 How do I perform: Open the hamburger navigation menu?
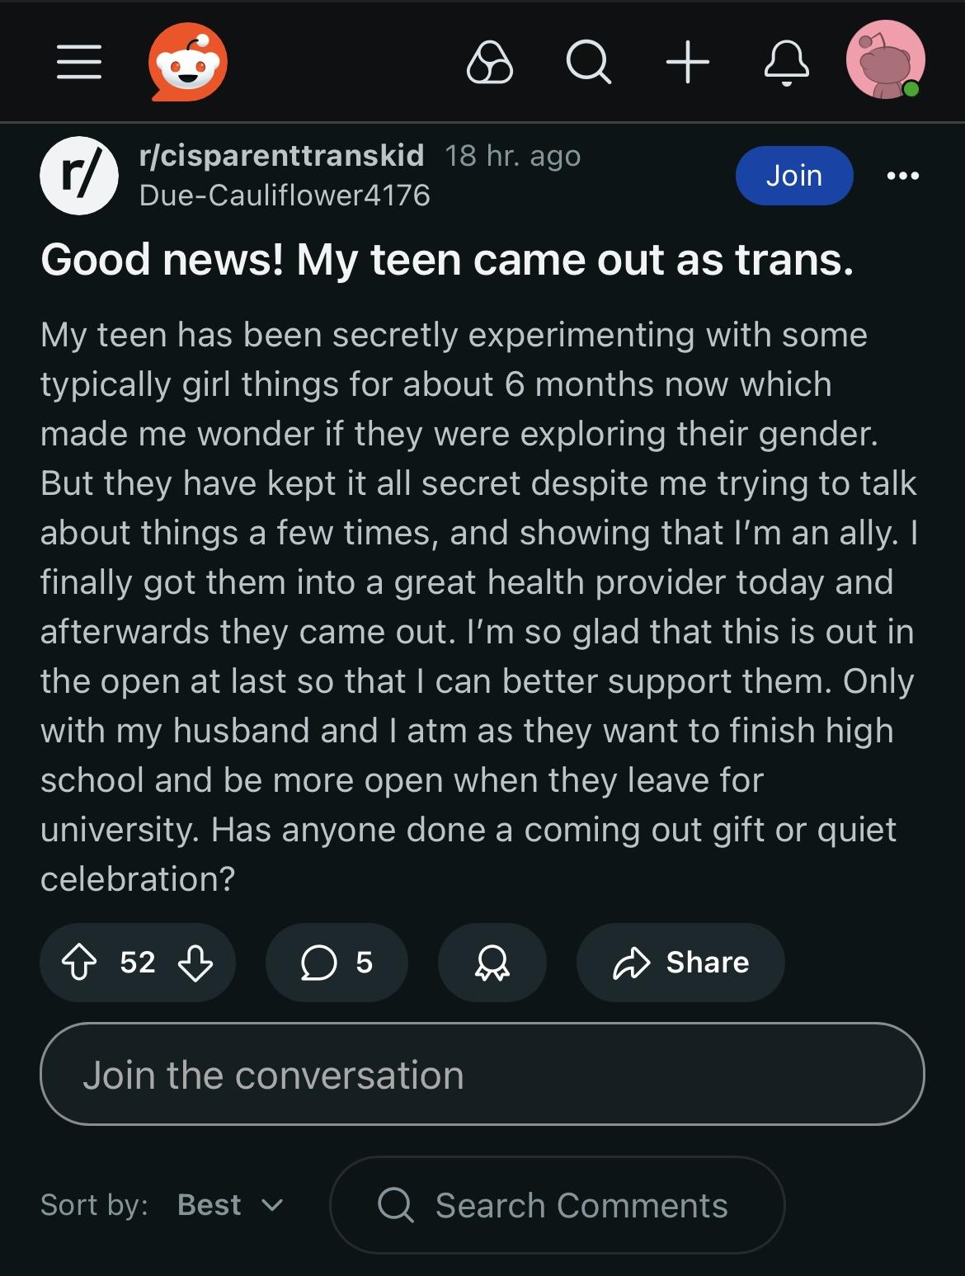tap(79, 62)
